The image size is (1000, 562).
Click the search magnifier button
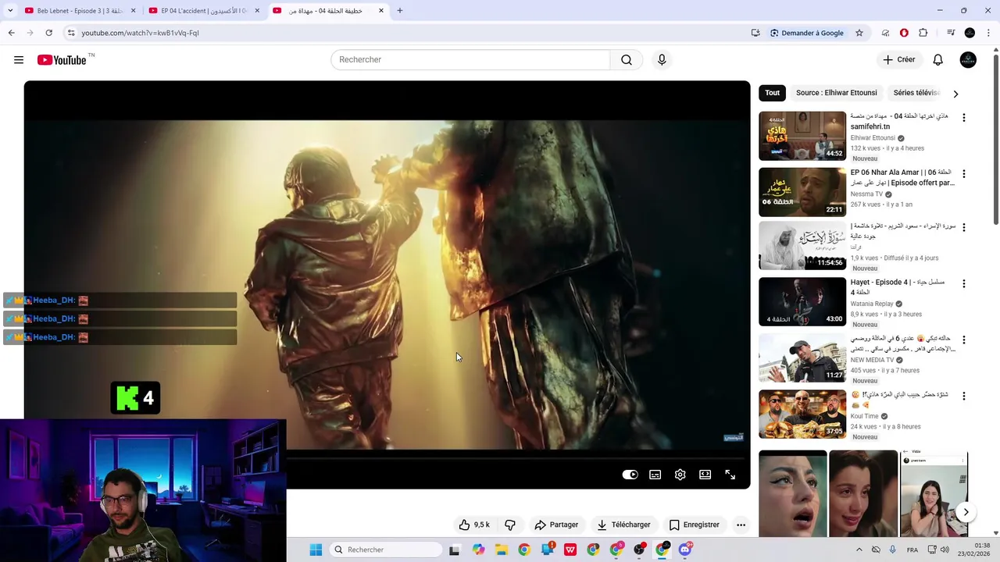[x=627, y=60]
